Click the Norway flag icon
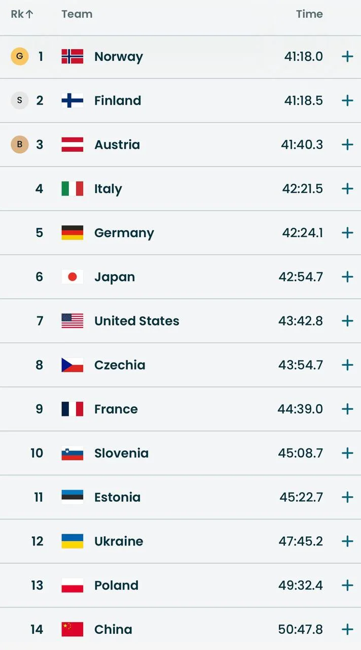This screenshot has height=650, width=361. pos(73,56)
